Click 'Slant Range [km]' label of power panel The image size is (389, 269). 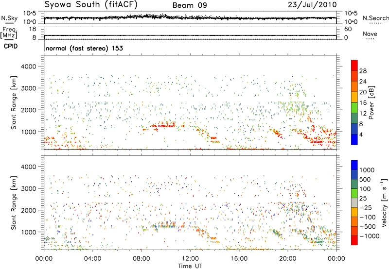(14, 102)
